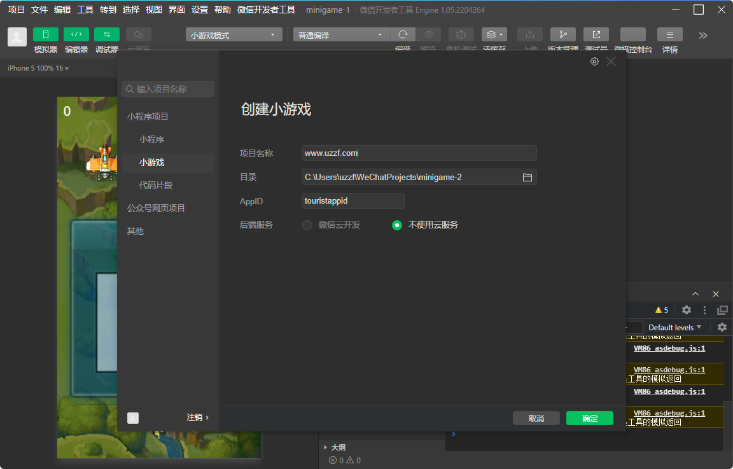Screen dimensions: 733x469
Task: Open the 项目 menu
Action: (x=17, y=10)
